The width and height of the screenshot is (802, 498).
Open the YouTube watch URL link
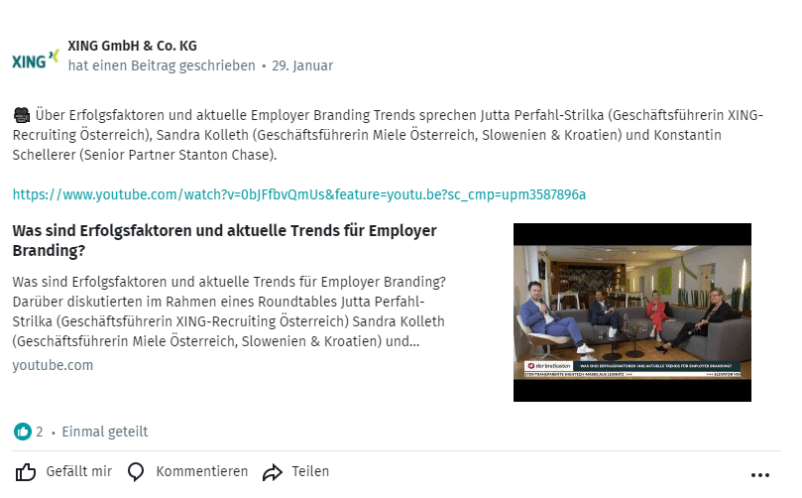point(299,195)
